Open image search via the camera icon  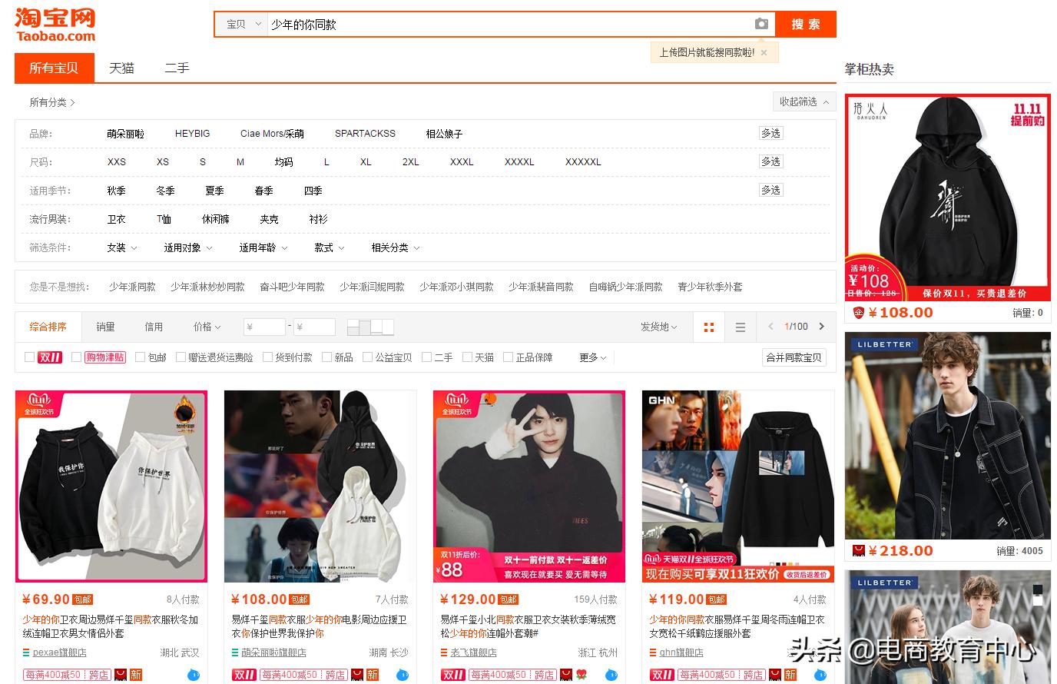tap(761, 24)
